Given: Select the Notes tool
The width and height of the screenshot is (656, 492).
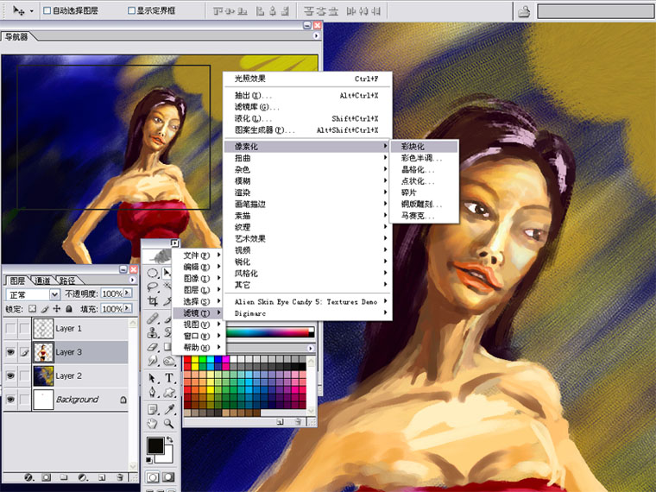Looking at the screenshot, I should coord(152,410).
